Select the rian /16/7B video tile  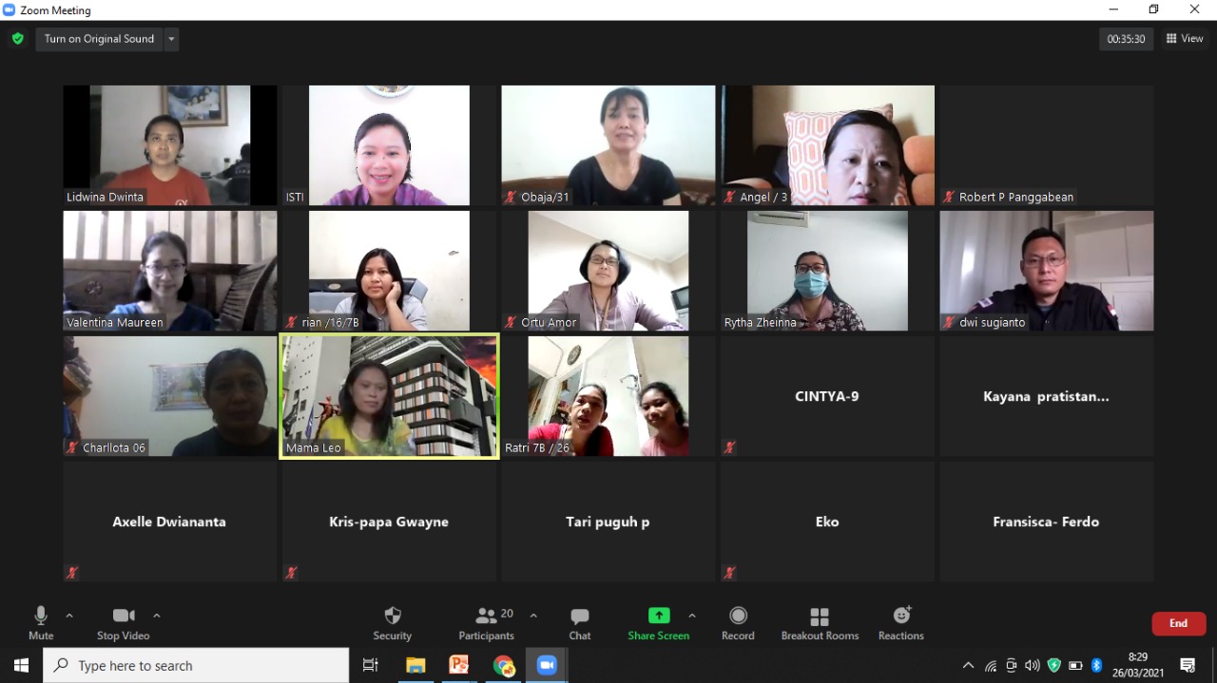(389, 271)
